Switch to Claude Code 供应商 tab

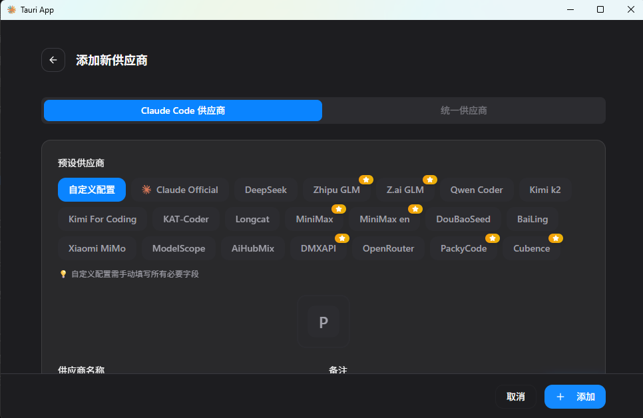click(x=183, y=110)
